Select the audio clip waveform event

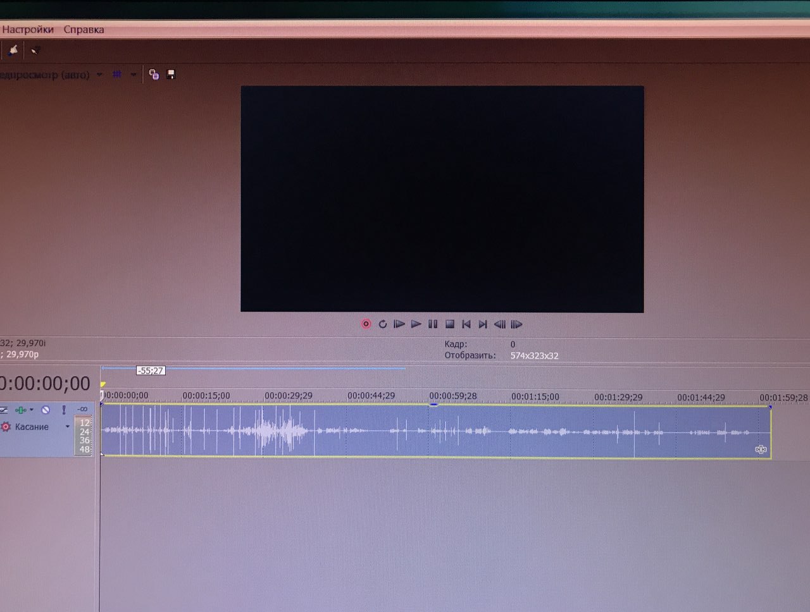tap(436, 431)
